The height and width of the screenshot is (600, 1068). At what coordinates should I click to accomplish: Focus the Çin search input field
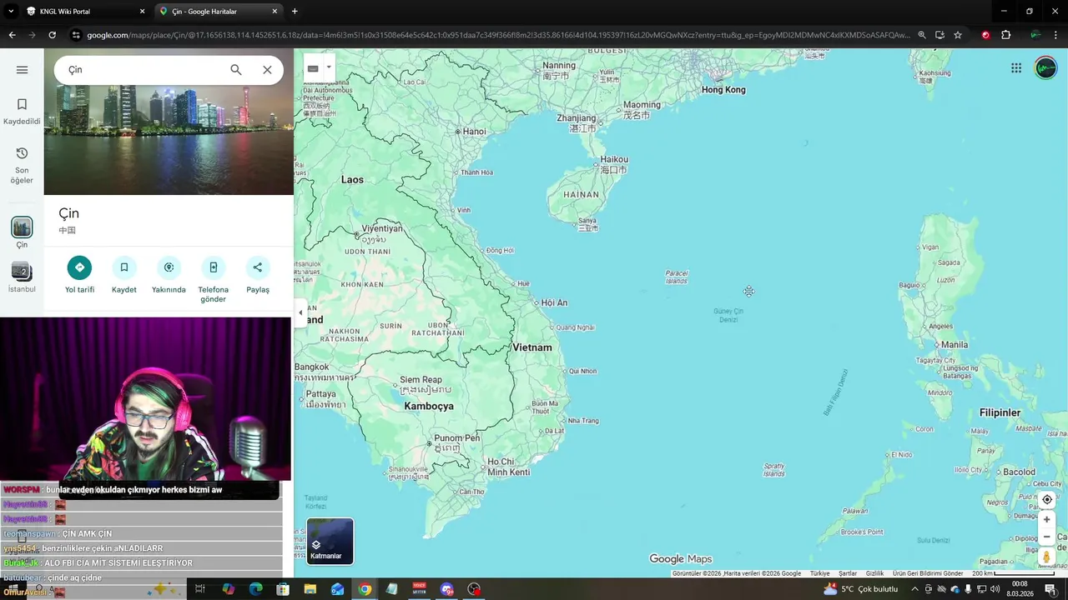(x=142, y=70)
